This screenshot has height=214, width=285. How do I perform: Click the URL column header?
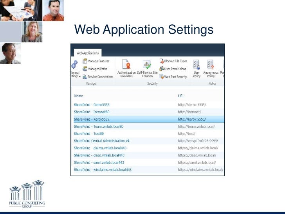(x=181, y=96)
